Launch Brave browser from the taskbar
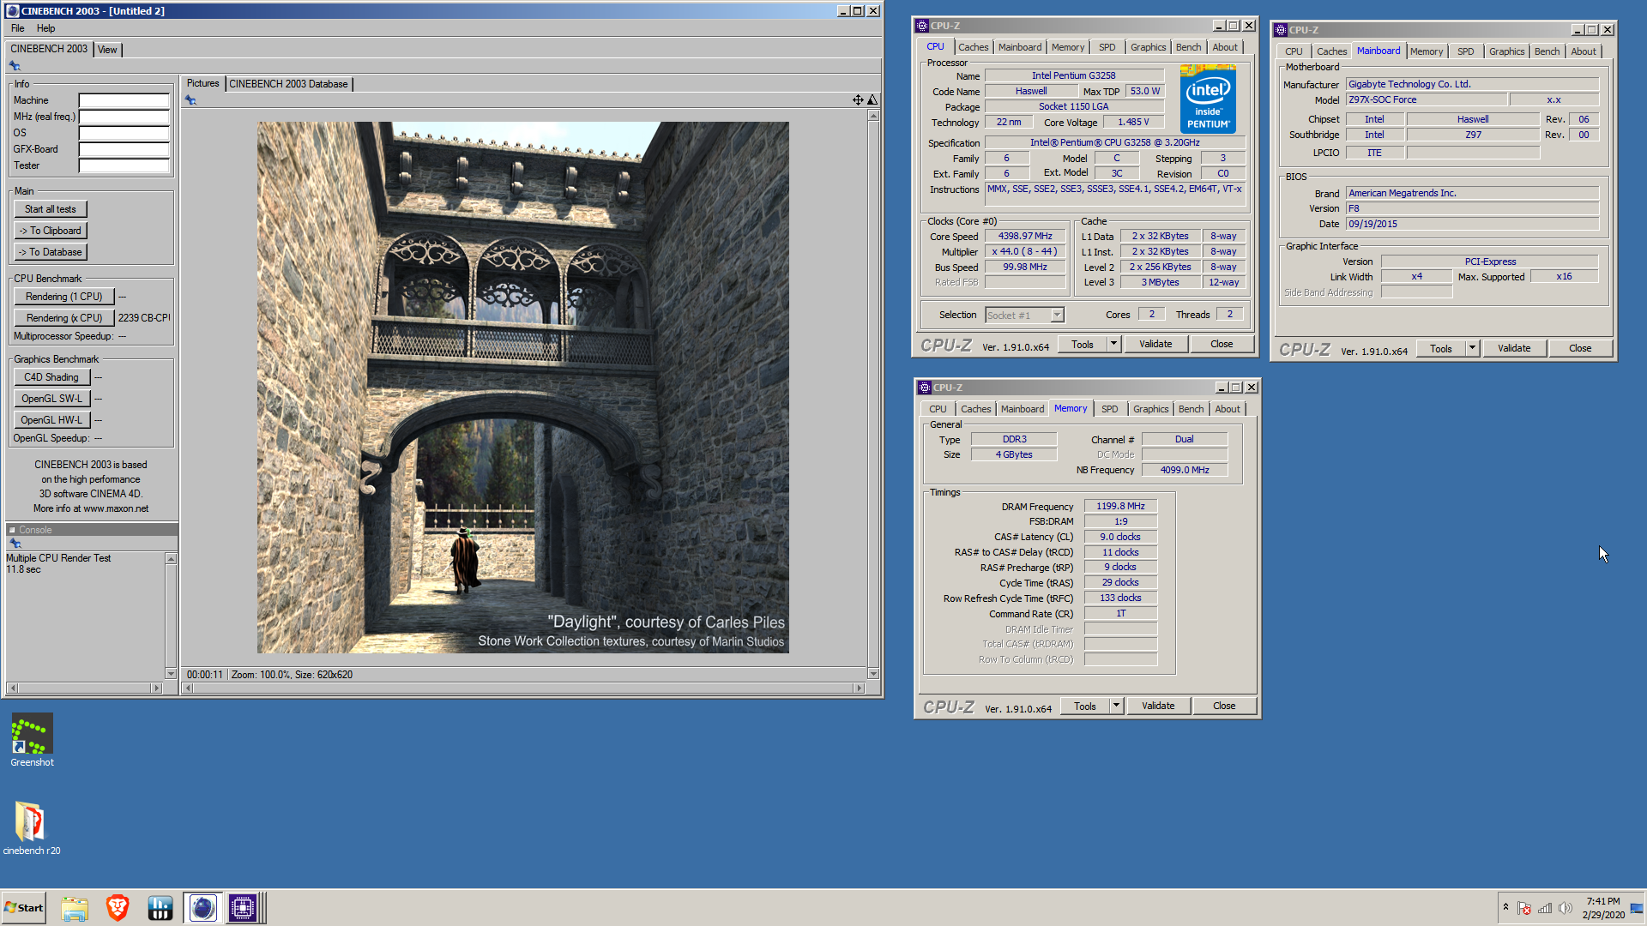The image size is (1647, 926). [x=118, y=908]
